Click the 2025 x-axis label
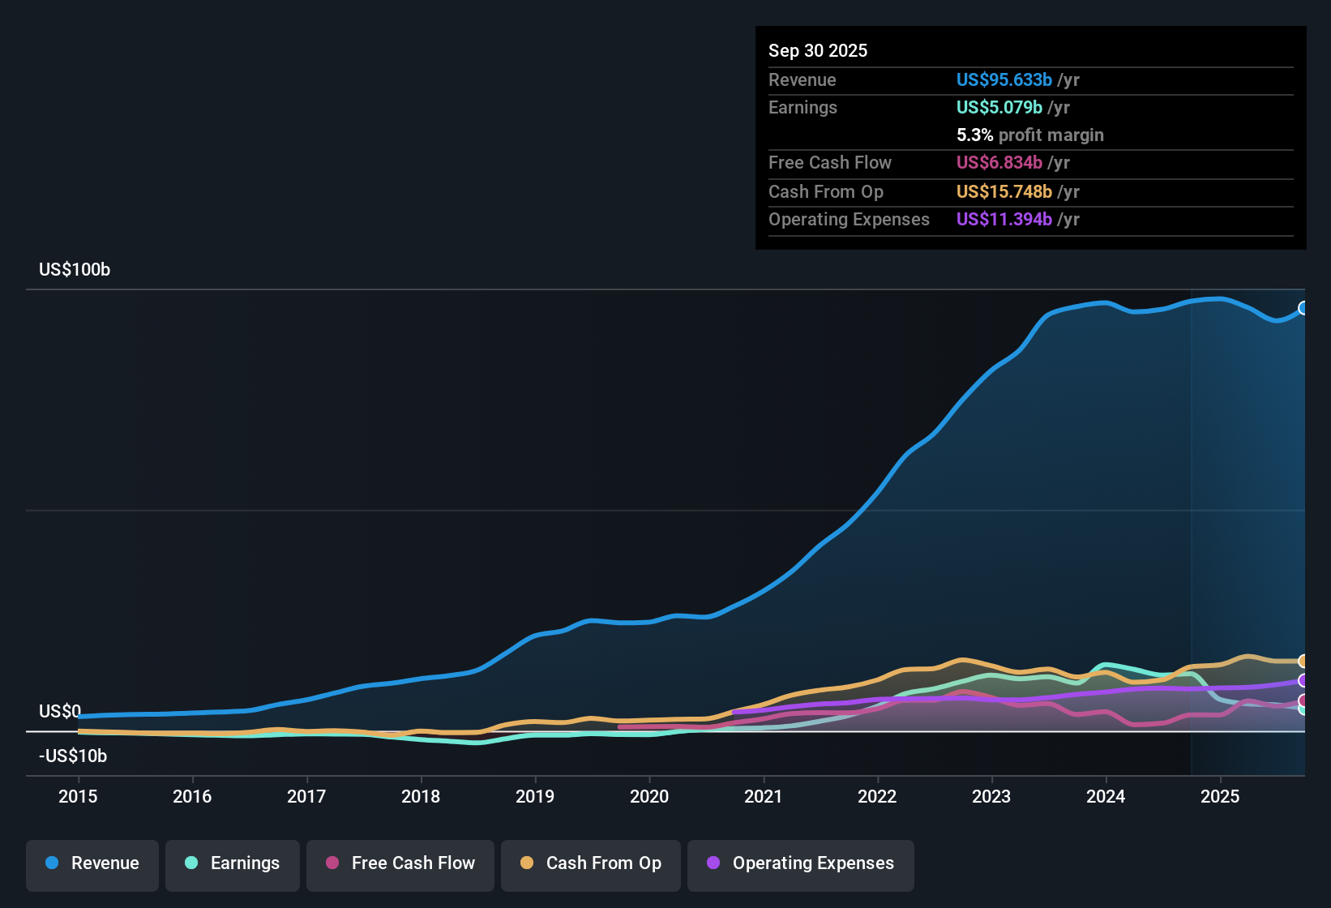 click(1220, 797)
